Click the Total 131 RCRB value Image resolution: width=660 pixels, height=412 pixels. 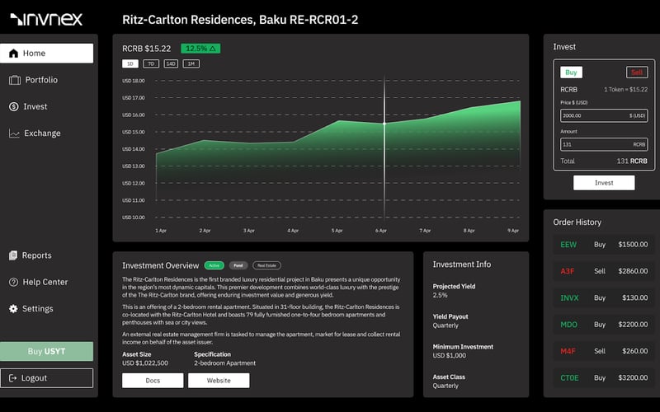632,162
